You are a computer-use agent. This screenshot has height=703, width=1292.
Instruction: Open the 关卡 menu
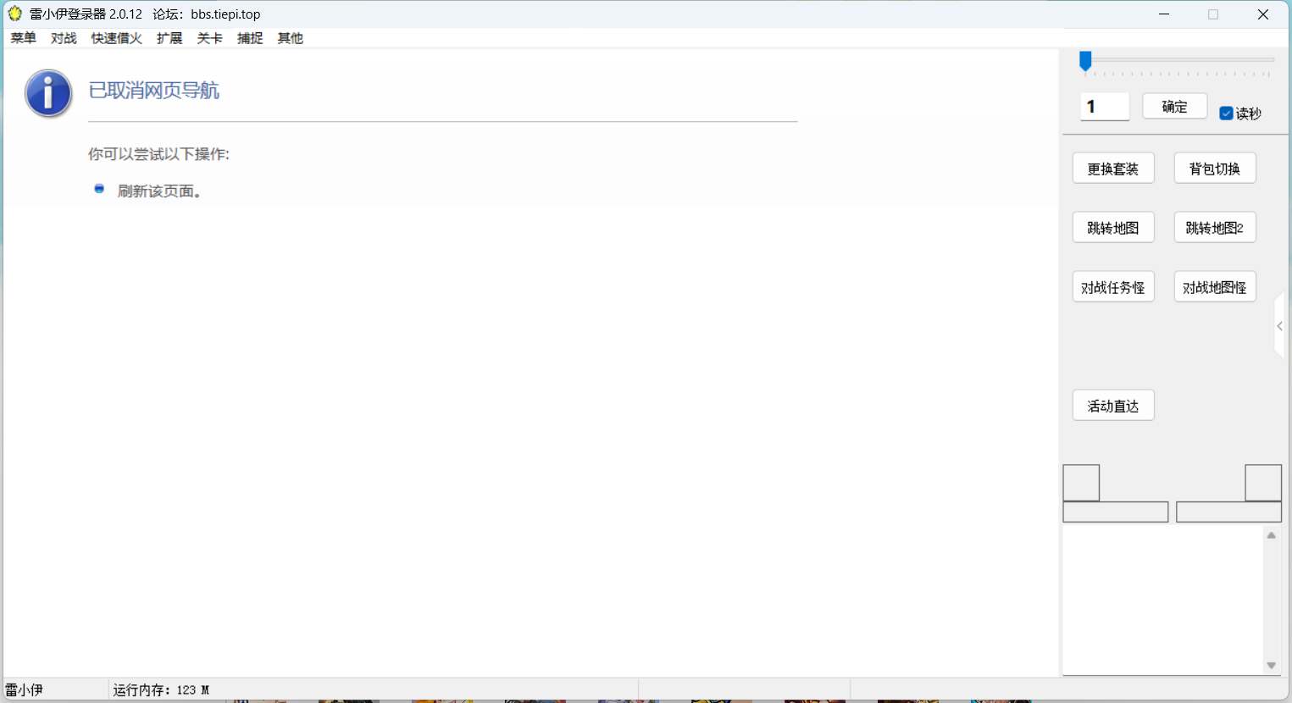point(209,38)
